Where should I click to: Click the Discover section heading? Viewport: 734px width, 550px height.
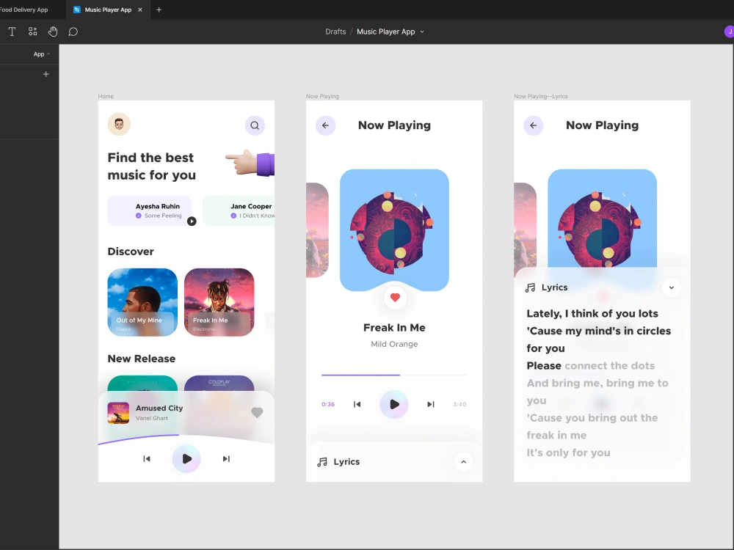pos(131,252)
